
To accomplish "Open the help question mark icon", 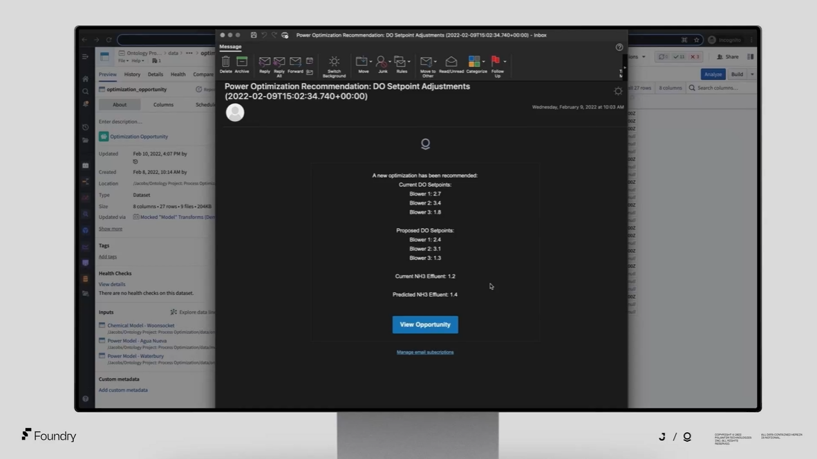I will tap(619, 47).
